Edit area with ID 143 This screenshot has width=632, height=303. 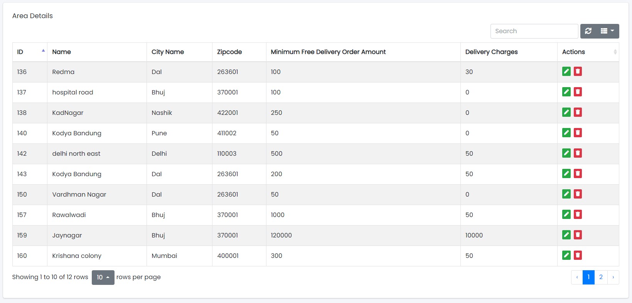566,173
